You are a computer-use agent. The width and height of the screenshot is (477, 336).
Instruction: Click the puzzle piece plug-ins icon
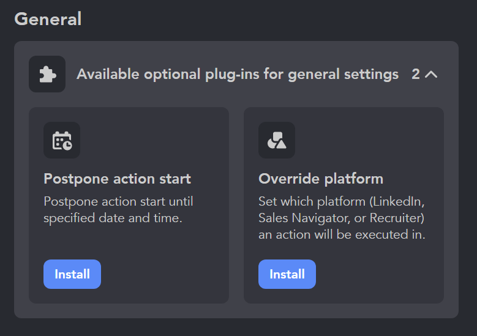click(x=47, y=74)
